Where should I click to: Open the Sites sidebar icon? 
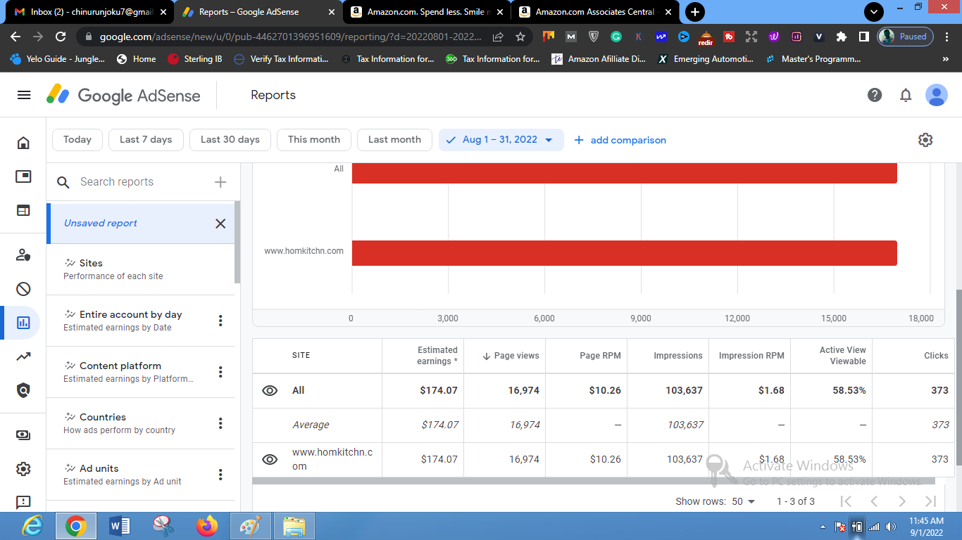(23, 210)
